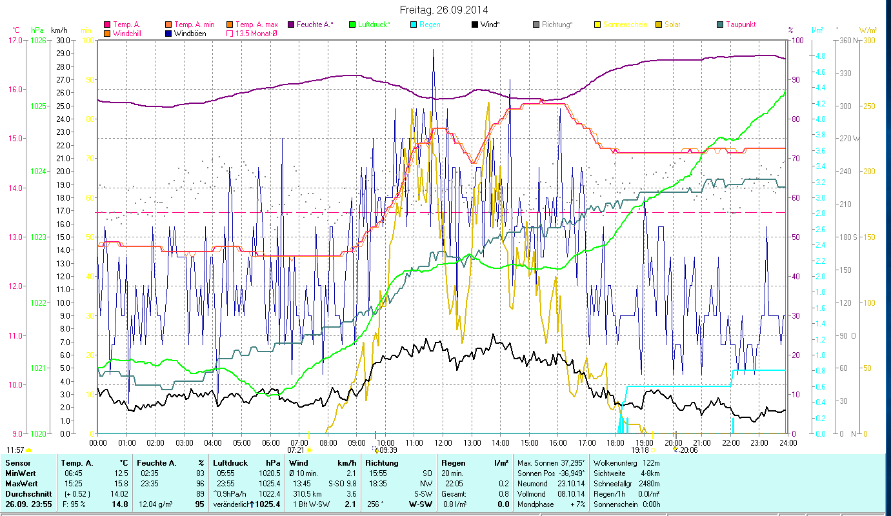Click the teal Taupunkt legend square

tap(719, 25)
